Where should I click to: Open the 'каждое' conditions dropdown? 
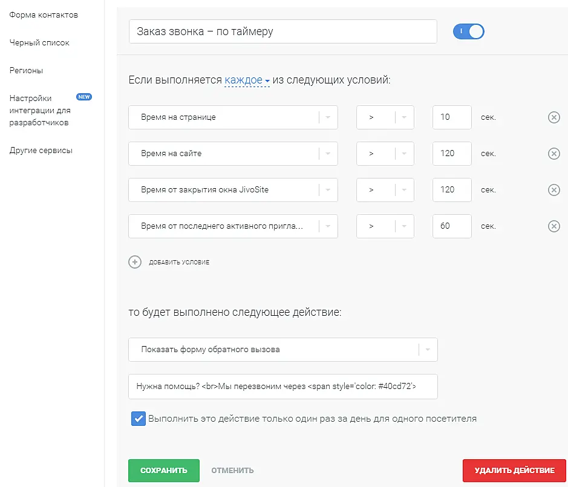[247, 80]
